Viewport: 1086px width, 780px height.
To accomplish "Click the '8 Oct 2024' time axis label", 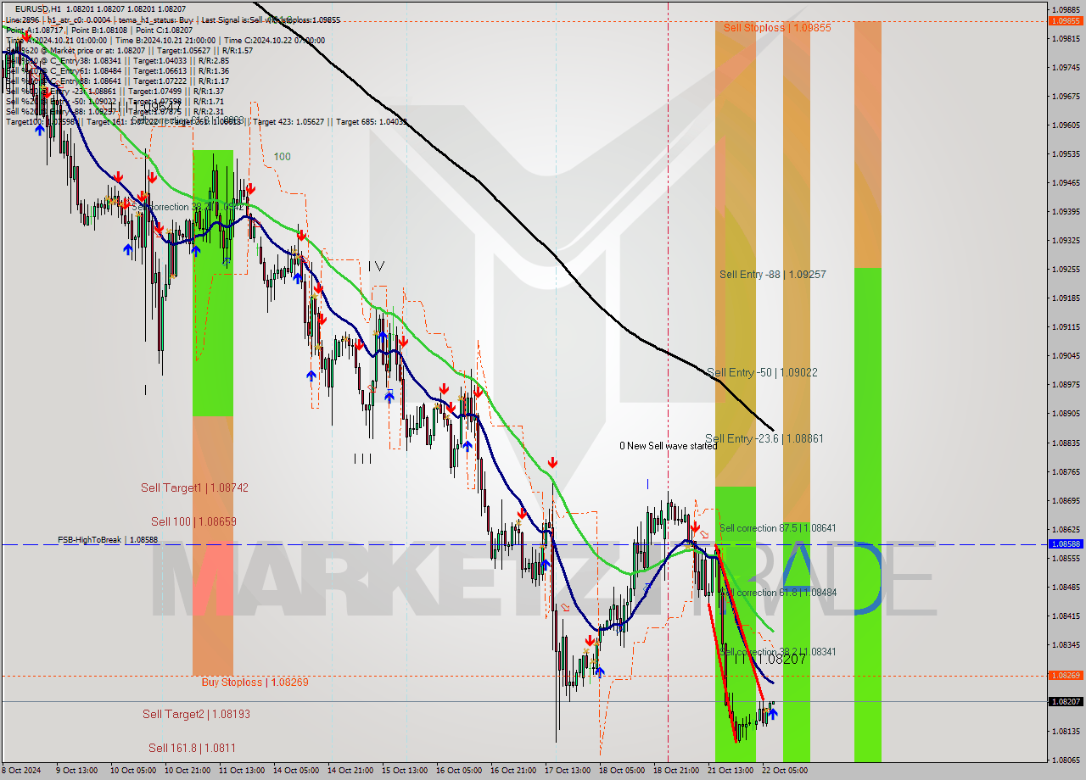I will click(x=21, y=771).
